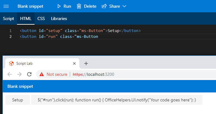Select the Script Lab browser tab

(x=42, y=63)
